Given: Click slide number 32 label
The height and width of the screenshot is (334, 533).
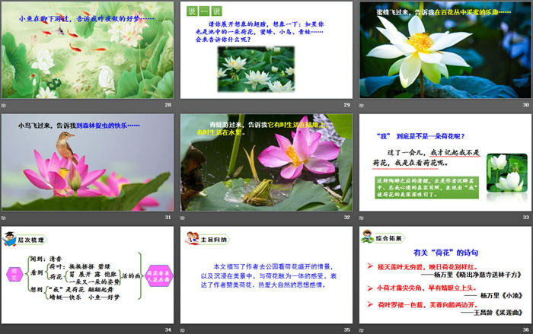Looking at the screenshot, I should pyautogui.click(x=346, y=217).
